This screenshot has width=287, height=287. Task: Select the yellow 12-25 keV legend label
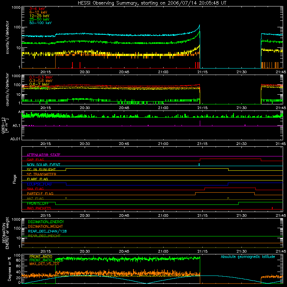39,16
